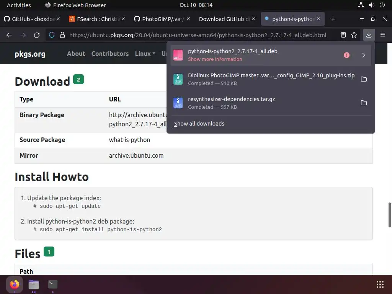Open the Show Applications grid
Viewport: 392px width, 294px height.
pos(380,284)
